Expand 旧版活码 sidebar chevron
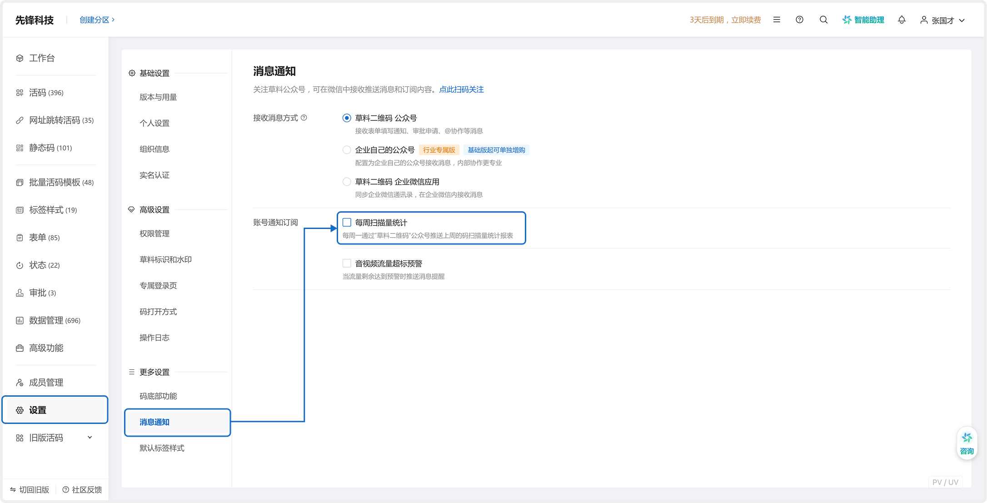987x503 pixels. [90, 438]
